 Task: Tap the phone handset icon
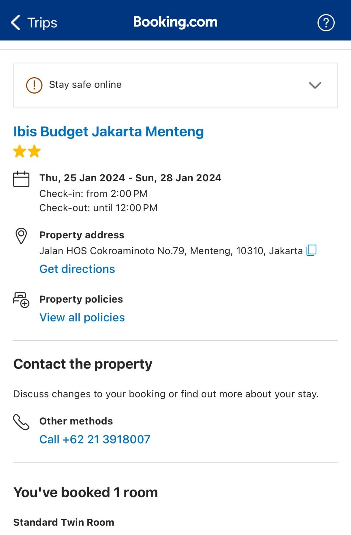(x=21, y=422)
